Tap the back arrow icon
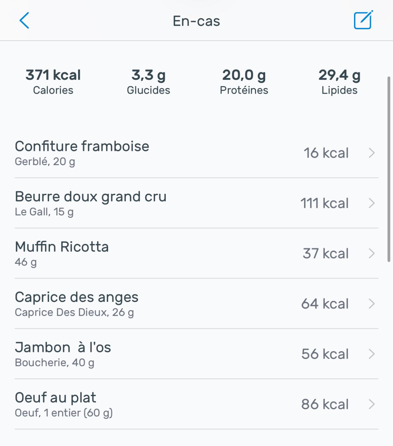393x446 pixels. (24, 21)
